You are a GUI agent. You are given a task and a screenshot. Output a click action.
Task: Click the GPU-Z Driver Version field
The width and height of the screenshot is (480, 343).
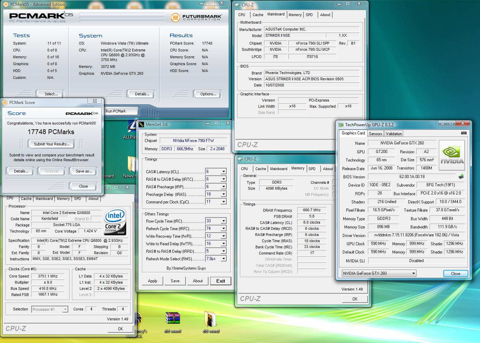click(417, 235)
